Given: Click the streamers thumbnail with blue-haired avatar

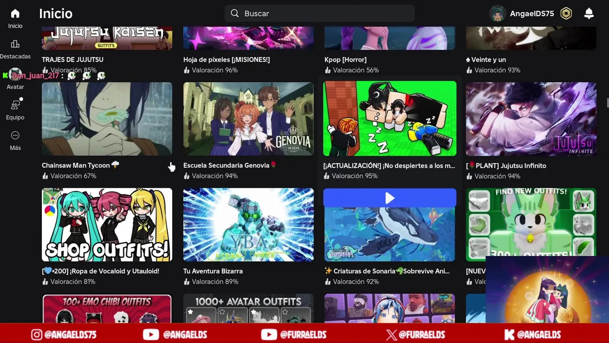Looking at the screenshot, I should pos(390,309).
